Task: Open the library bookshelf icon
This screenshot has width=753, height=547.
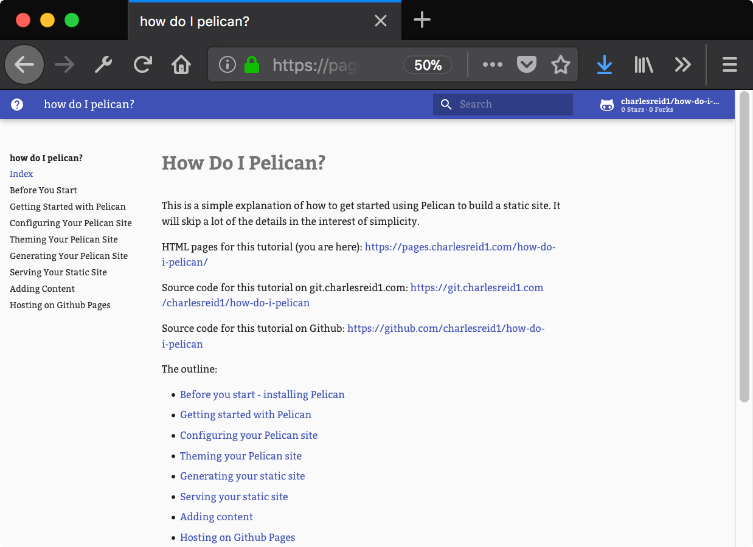Action: click(x=644, y=64)
